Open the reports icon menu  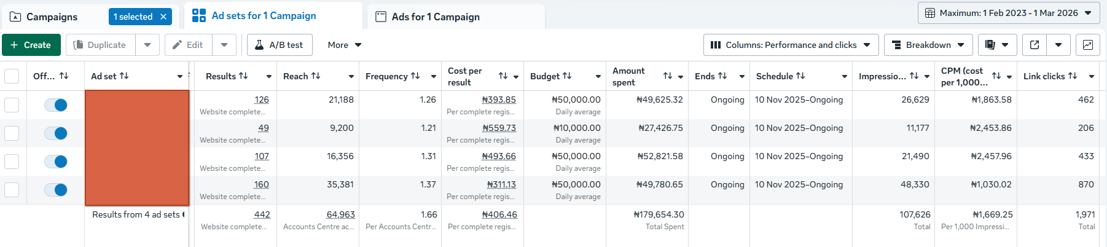(x=996, y=45)
